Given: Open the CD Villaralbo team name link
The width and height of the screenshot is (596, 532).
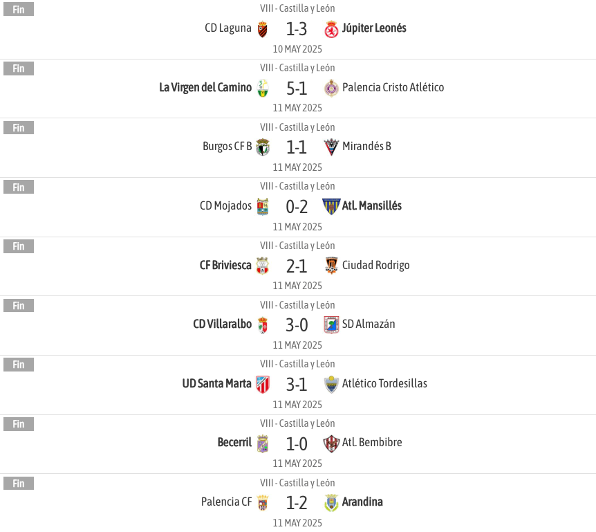Looking at the screenshot, I should 223,324.
